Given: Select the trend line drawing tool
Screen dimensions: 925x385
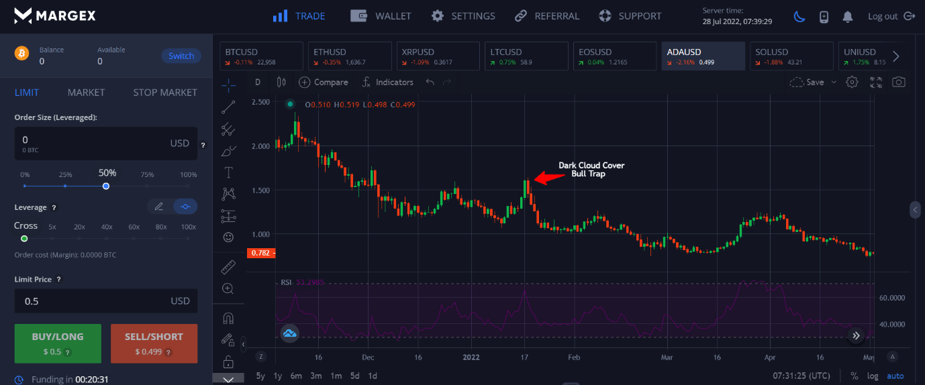Looking at the screenshot, I should pos(229,107).
